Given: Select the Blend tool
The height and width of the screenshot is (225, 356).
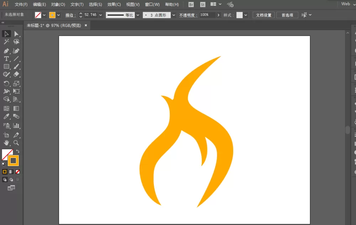Looking at the screenshot, I should 16,116.
